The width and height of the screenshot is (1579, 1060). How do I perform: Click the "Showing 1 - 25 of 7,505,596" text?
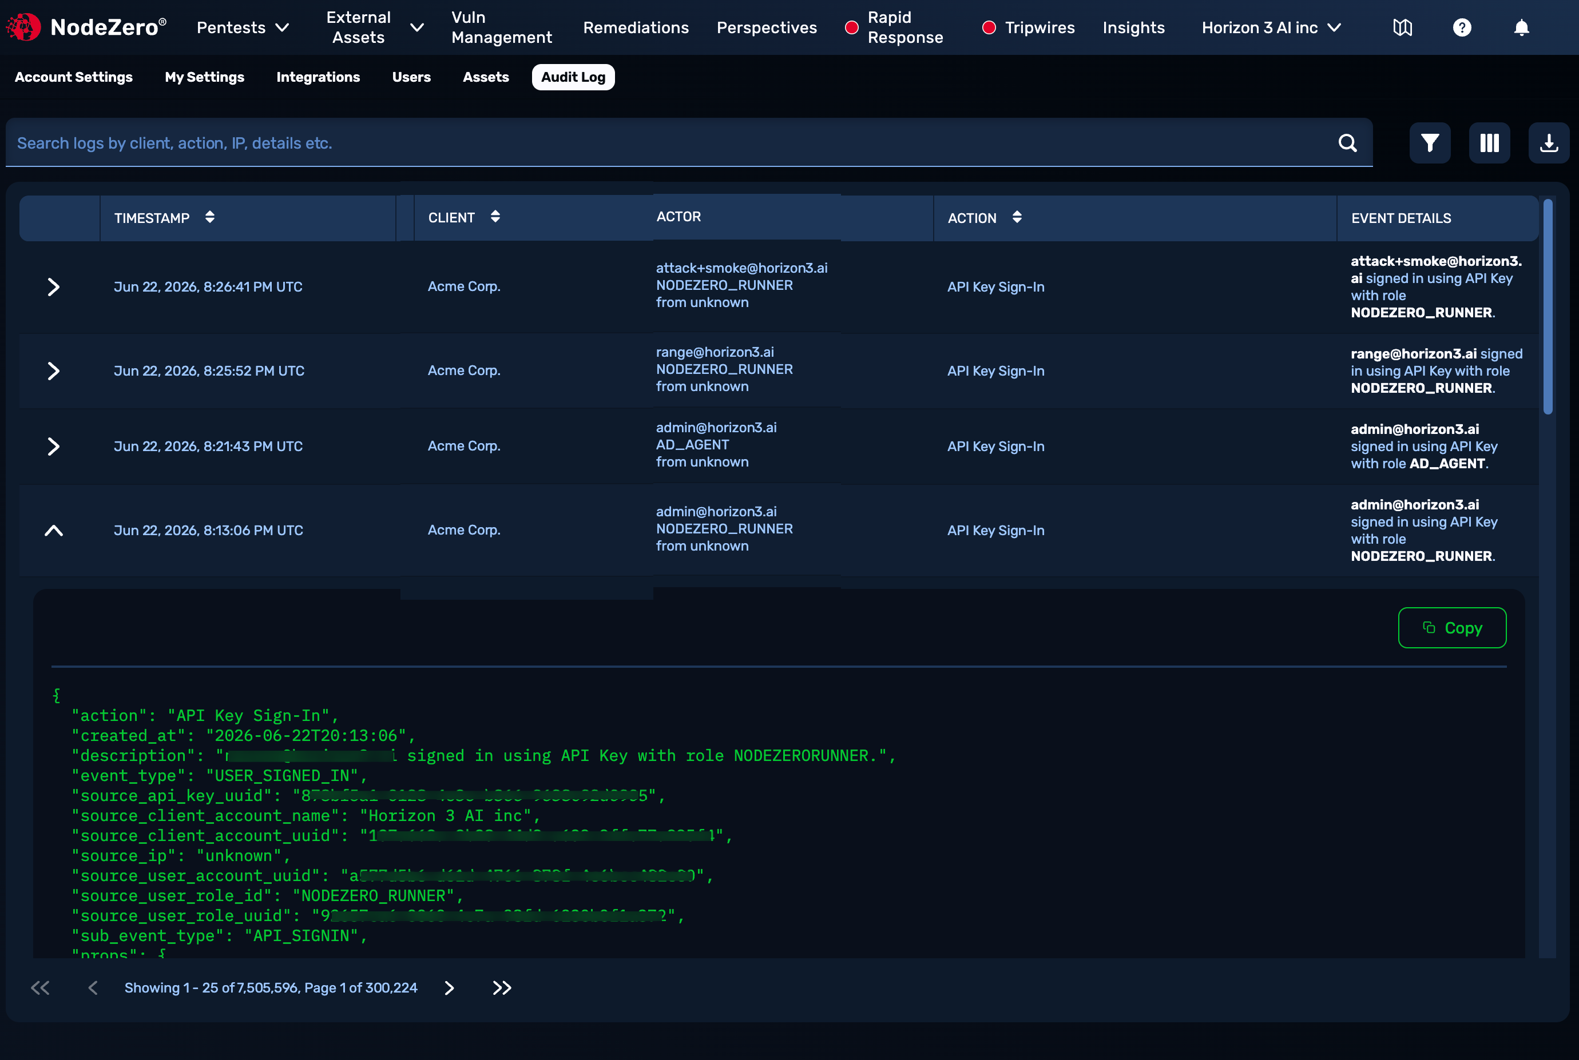point(211,987)
